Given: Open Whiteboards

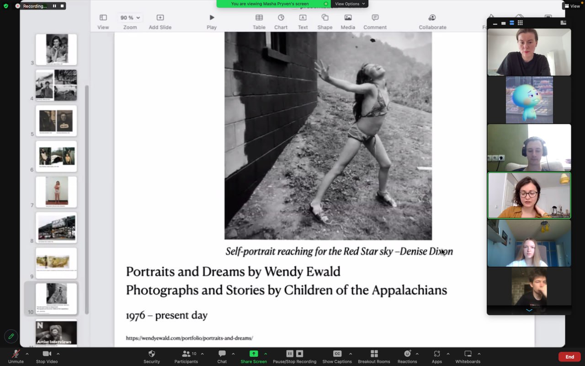Looking at the screenshot, I should tap(468, 356).
